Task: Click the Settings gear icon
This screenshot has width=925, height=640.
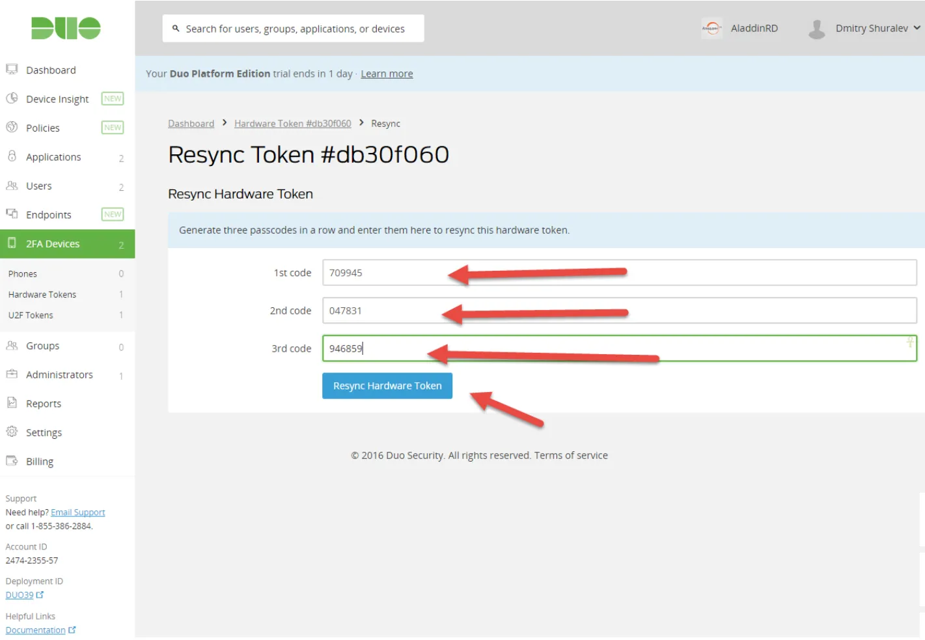Action: [12, 432]
